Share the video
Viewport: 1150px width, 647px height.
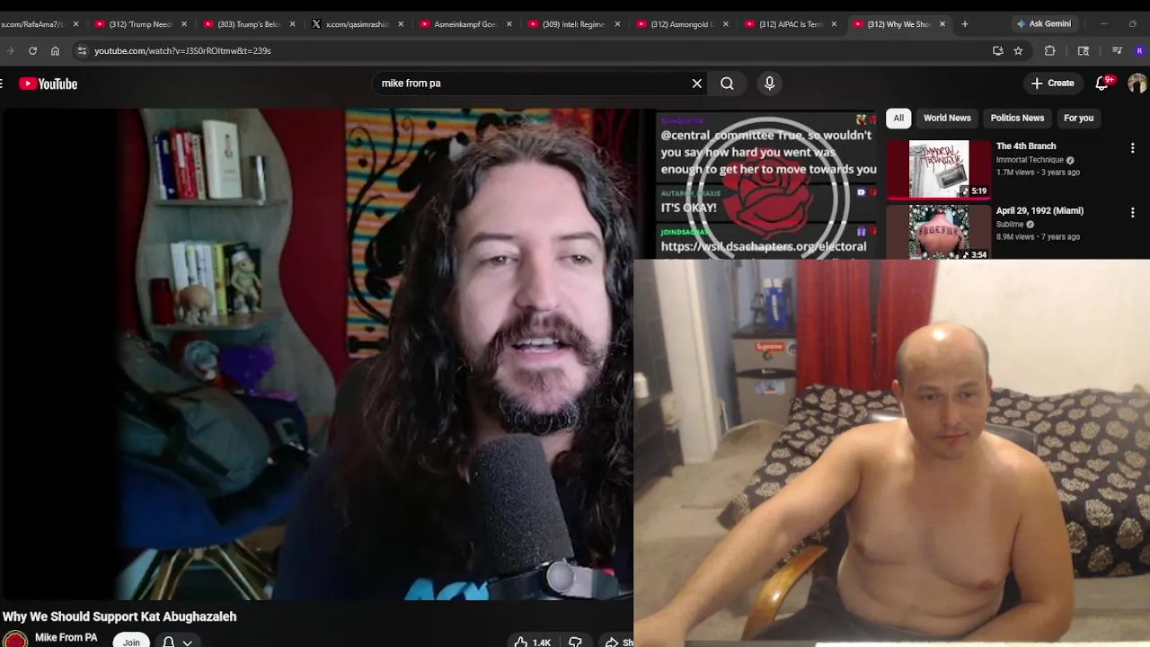tap(618, 642)
